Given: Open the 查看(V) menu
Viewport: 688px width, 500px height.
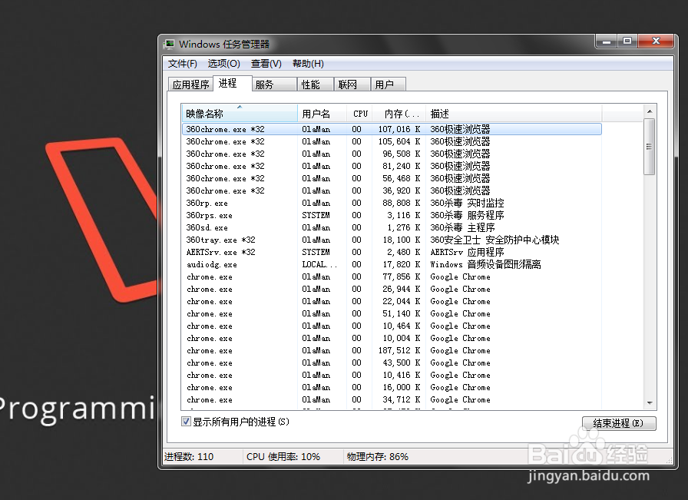Looking at the screenshot, I should 266,64.
